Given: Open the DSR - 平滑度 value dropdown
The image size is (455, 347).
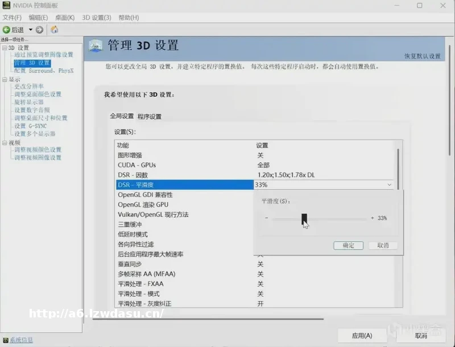Looking at the screenshot, I should [389, 185].
